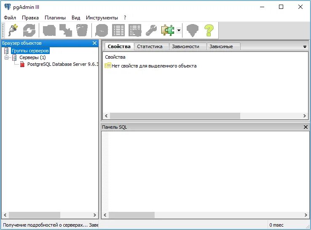Click inside the Панель SQL text area

pyautogui.click(x=205, y=171)
